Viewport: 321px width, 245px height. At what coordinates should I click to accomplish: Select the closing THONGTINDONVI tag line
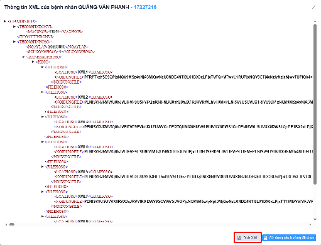point(35,36)
